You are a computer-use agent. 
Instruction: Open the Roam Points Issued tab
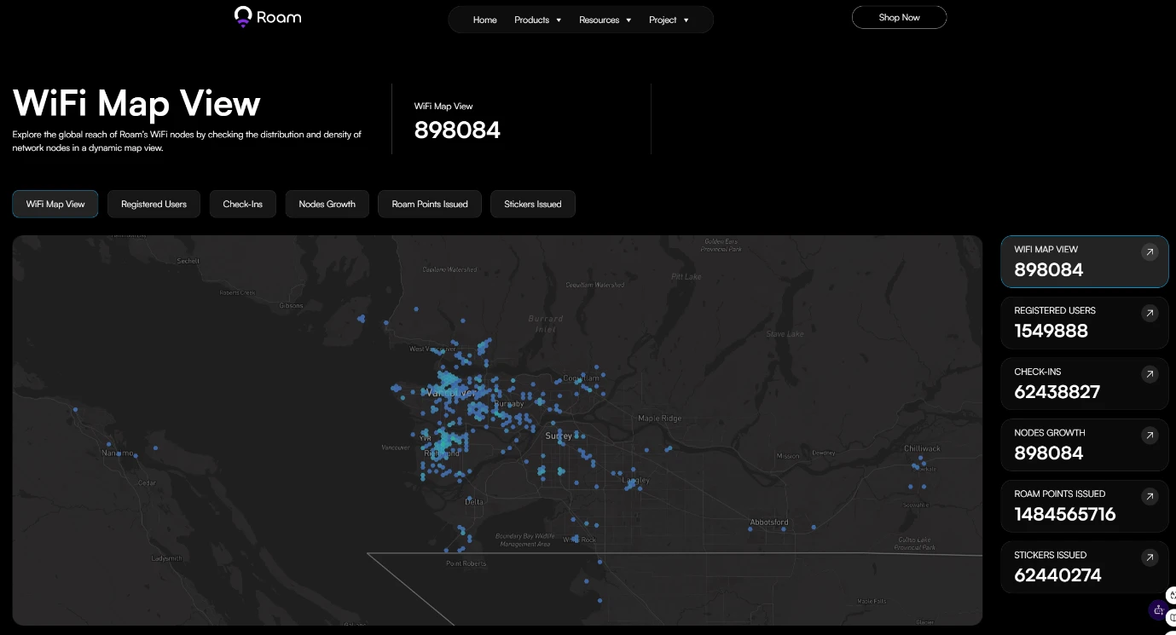(x=429, y=205)
